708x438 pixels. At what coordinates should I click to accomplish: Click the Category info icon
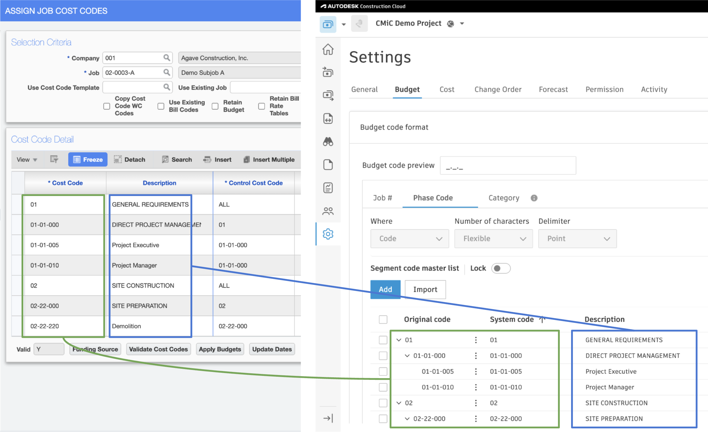(x=534, y=198)
